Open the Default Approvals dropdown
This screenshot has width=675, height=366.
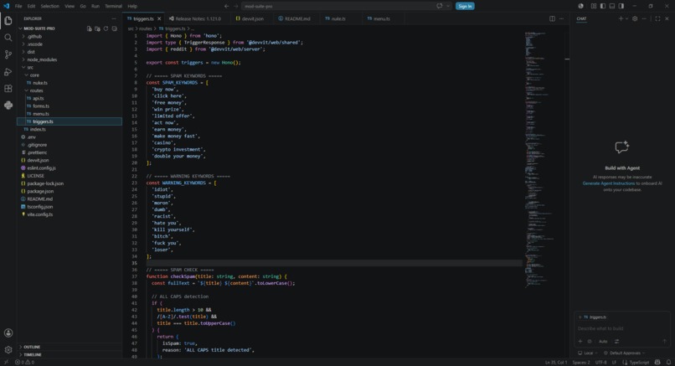point(625,353)
